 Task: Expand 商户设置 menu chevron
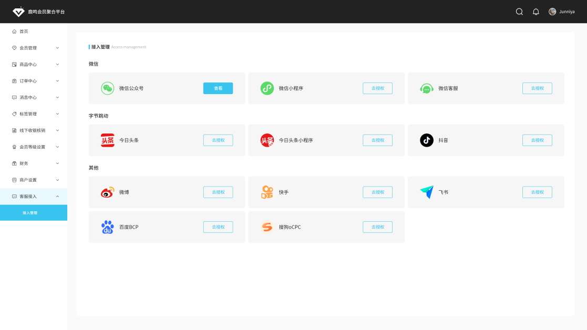click(x=57, y=180)
